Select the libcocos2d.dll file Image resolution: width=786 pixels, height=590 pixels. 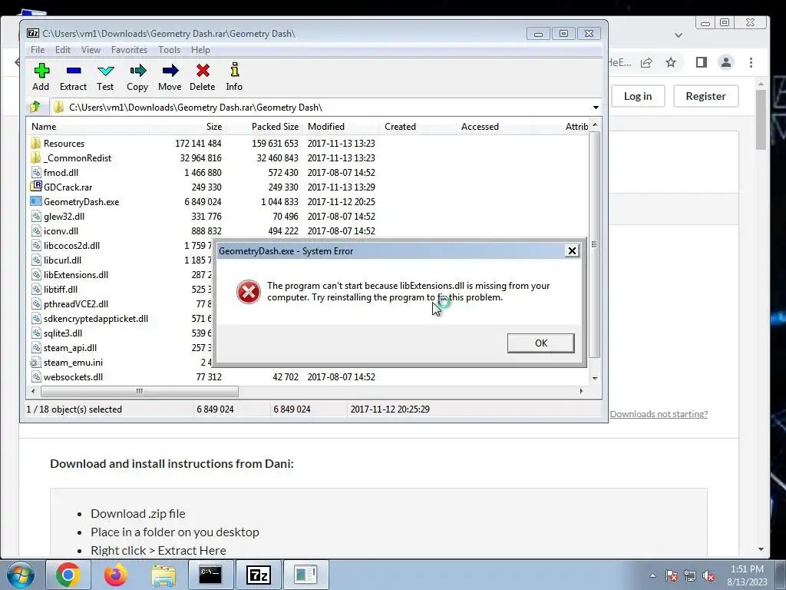(71, 245)
